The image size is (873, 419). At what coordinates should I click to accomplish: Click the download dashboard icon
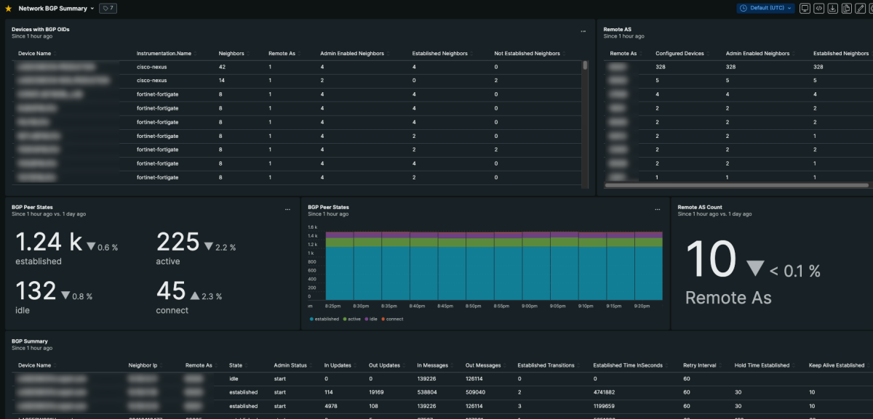coord(833,9)
